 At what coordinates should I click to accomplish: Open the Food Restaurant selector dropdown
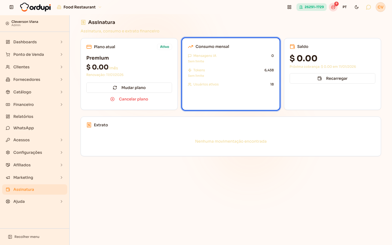point(79,7)
